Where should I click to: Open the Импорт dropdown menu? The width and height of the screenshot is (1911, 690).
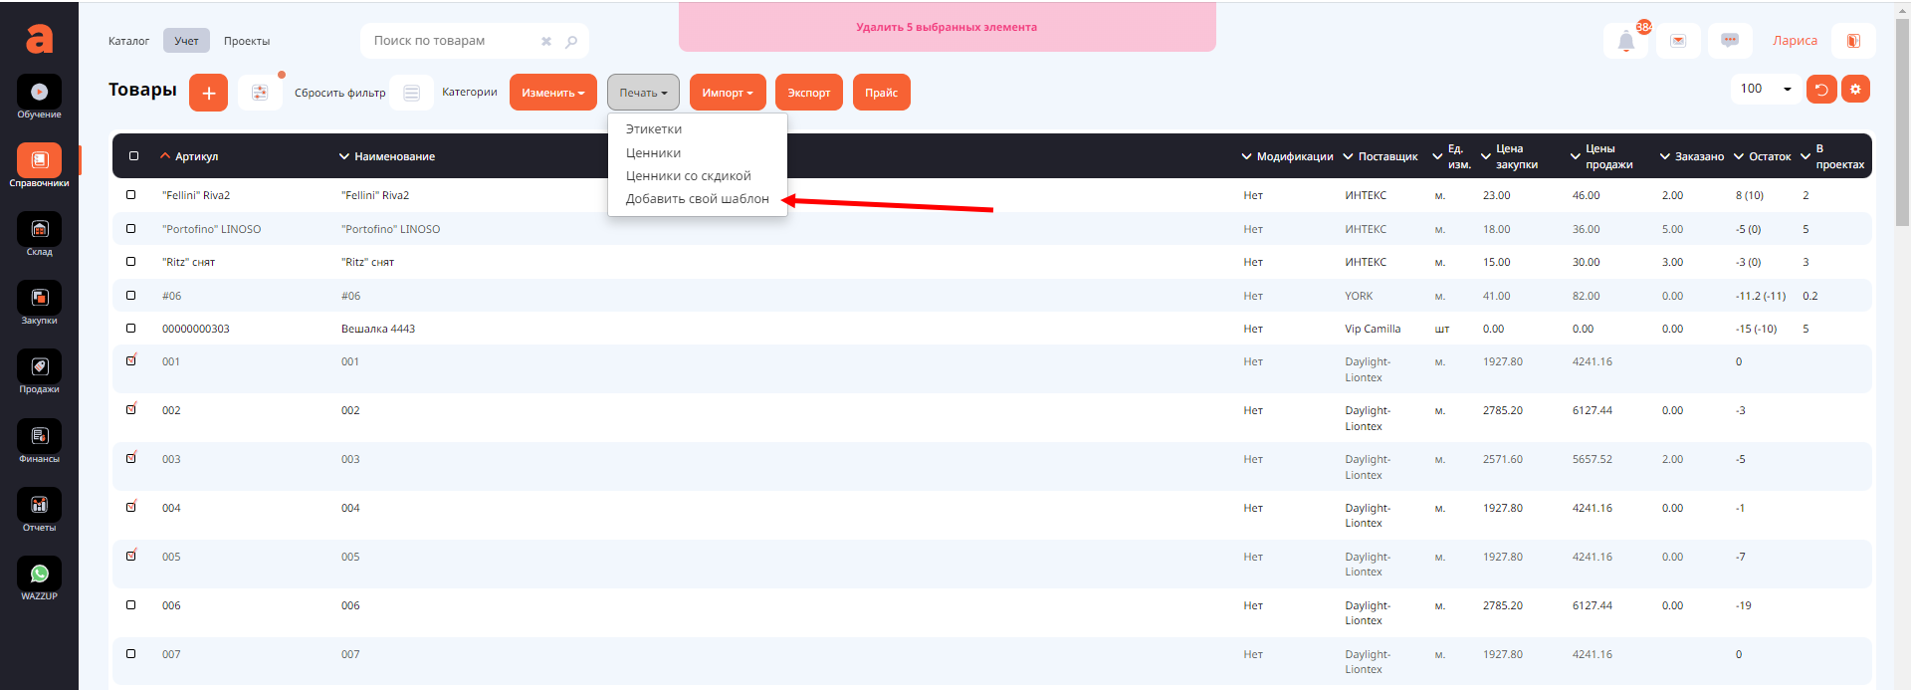[727, 93]
